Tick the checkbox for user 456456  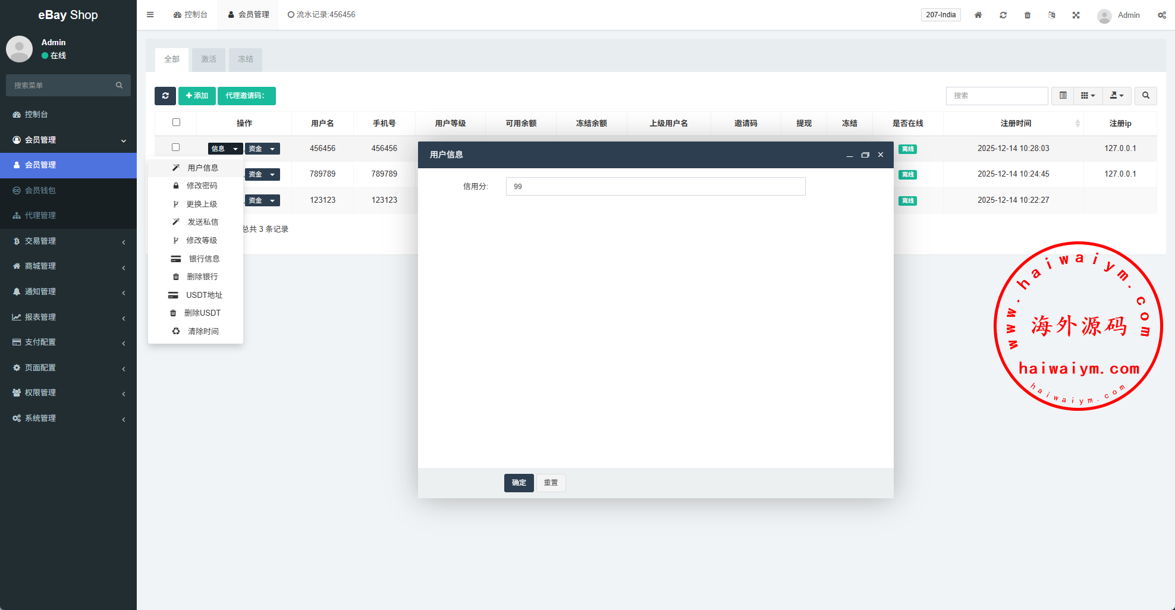click(x=176, y=147)
